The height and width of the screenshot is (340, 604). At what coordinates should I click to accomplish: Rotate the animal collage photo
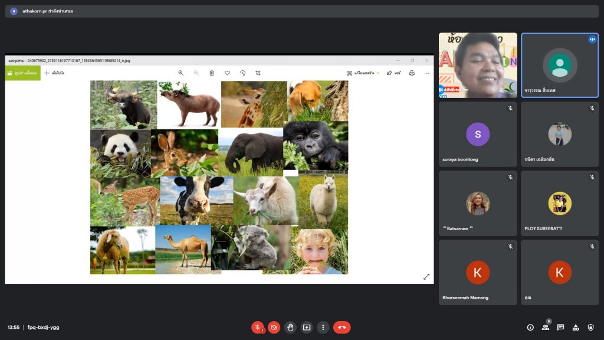(x=242, y=73)
